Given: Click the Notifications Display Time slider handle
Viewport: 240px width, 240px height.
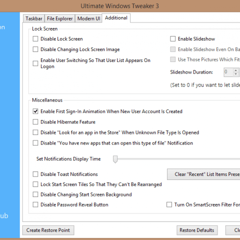Looking at the screenshot, I should [x=115, y=159].
